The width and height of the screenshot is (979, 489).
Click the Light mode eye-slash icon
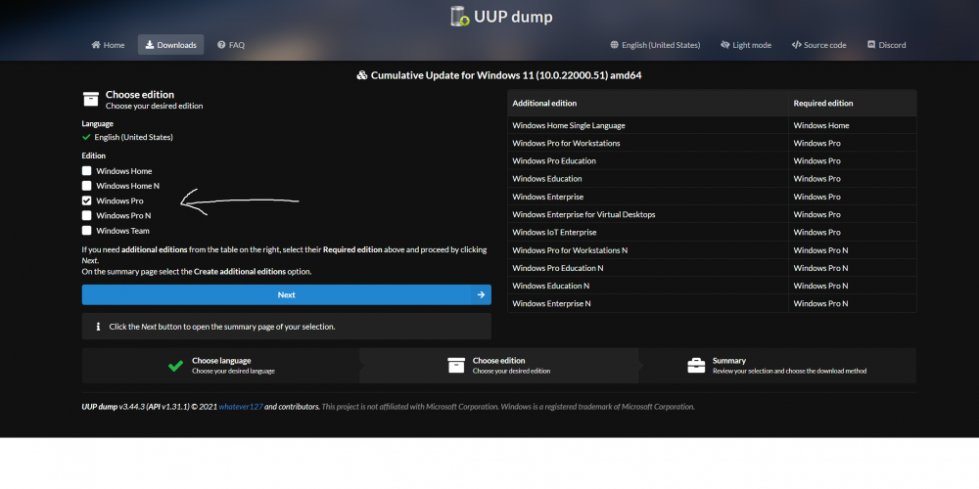pos(724,45)
